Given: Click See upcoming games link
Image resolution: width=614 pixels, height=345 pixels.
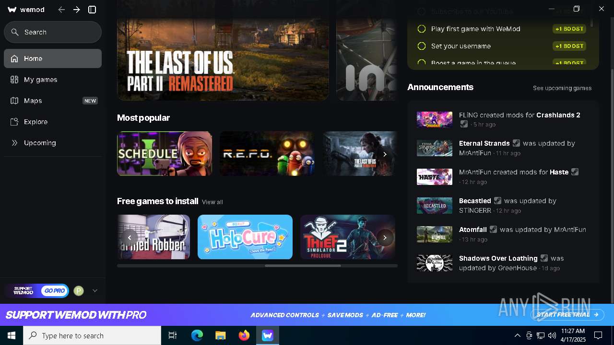Looking at the screenshot, I should click(562, 88).
